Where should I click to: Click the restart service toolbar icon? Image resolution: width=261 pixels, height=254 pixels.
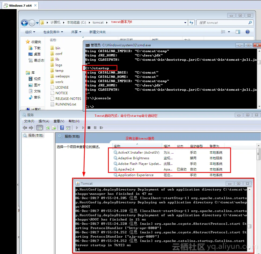tap(101, 128)
